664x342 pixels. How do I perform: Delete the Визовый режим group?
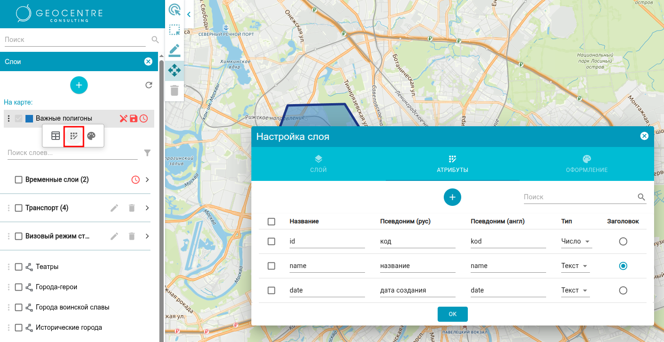(132, 236)
